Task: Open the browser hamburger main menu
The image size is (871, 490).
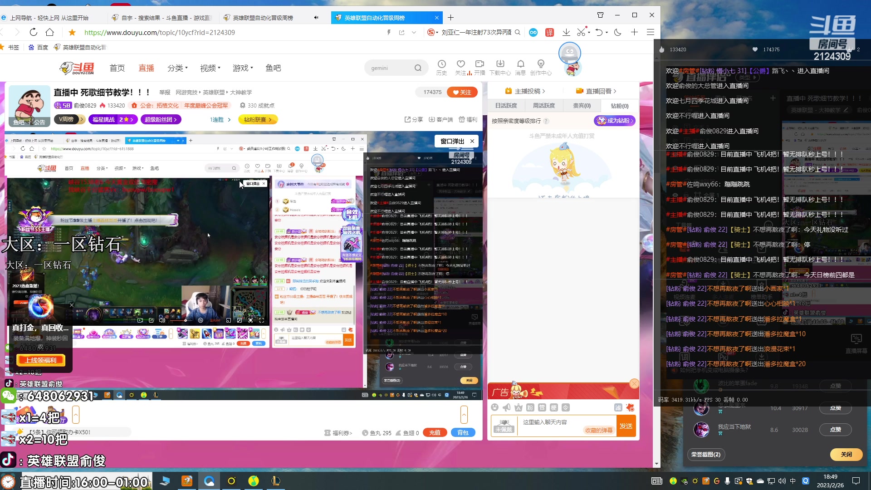Action: 651,32
